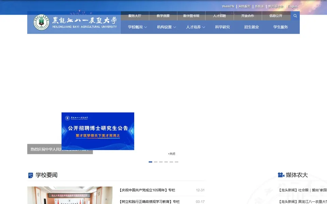Open the 庆祝中国共产党成立105周年 专栏 news item

click(x=147, y=190)
